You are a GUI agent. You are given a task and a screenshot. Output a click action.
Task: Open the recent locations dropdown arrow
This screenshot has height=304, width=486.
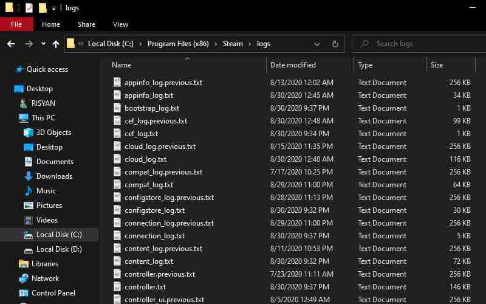pyautogui.click(x=43, y=44)
